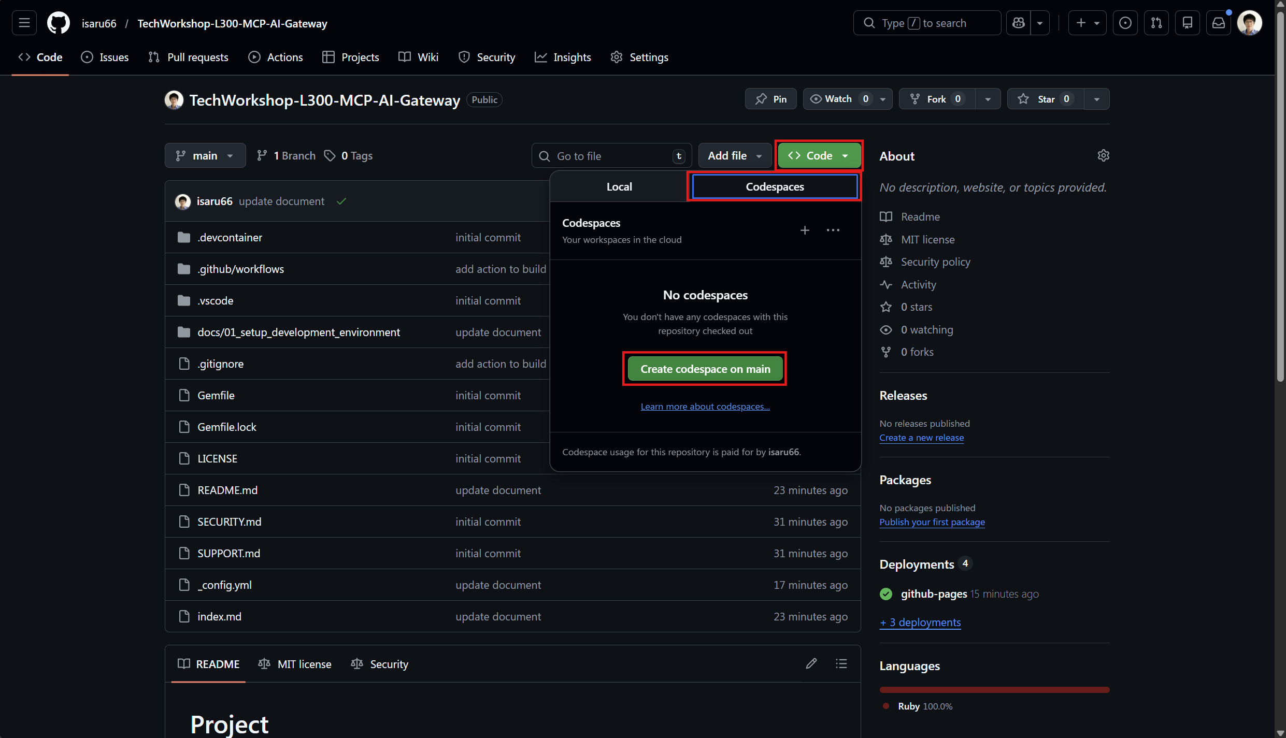Edit README with pencil icon
This screenshot has height=738, width=1286.
point(811,663)
